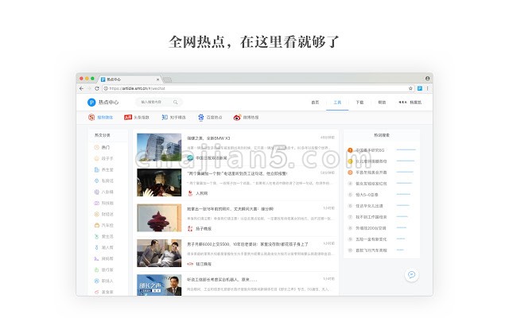Click the 扬子晚报 source link
This screenshot has height=318, width=509.
point(204,229)
